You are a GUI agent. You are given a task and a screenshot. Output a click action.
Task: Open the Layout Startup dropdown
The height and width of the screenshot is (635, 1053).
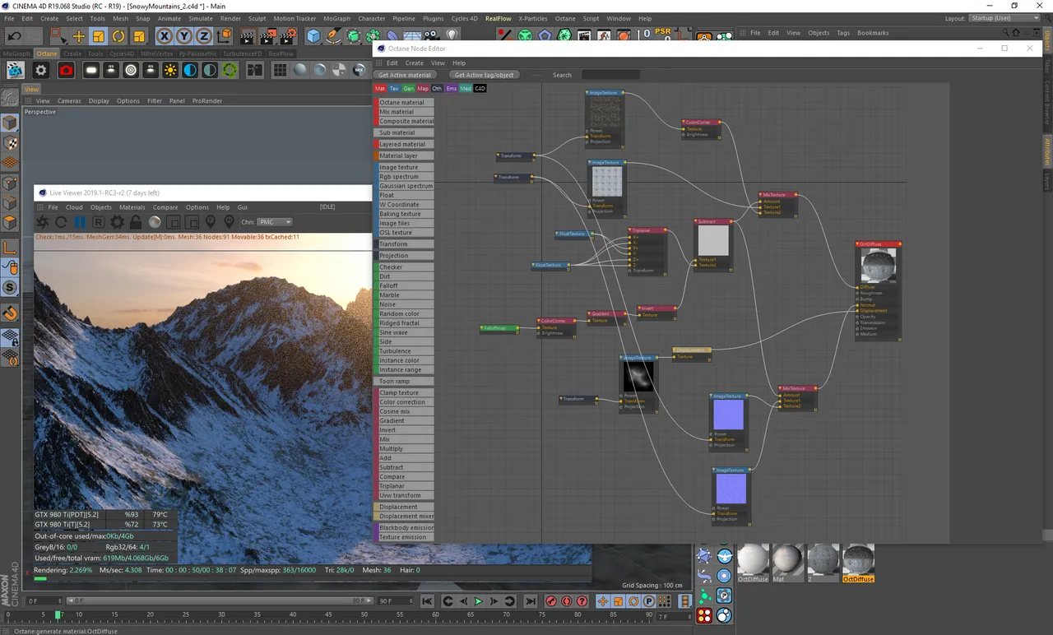1004,18
